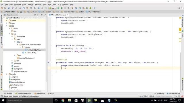Expand the res folder
This screenshot has height=103, width=184.
(x=15, y=55)
